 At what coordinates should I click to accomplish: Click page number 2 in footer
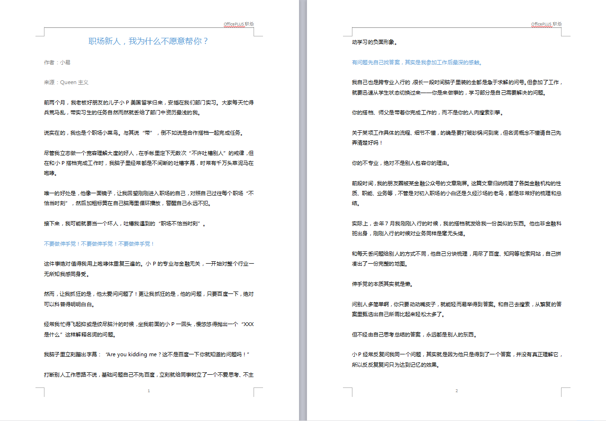coord(457,391)
